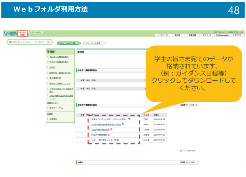Click the Webフォルダ フォルダ一覧 title badge
Screen dimensions: 246x177
(29, 42)
